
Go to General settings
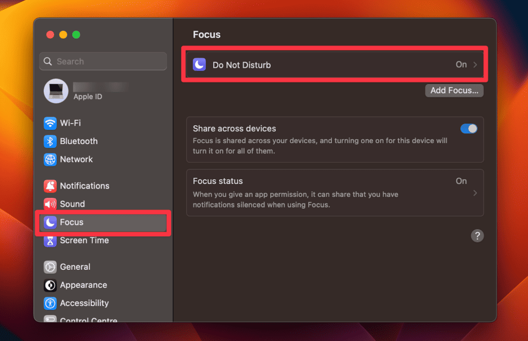pyautogui.click(x=103, y=267)
